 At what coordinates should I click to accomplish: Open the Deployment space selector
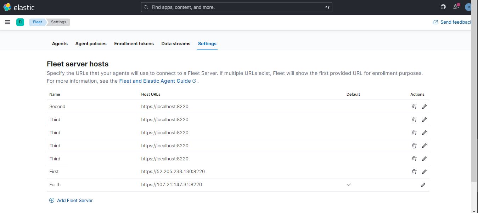coord(20,22)
